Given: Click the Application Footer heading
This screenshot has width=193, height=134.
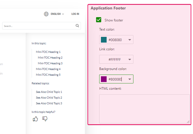Looking at the screenshot, I should coord(108,8).
